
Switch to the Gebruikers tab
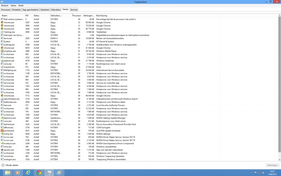point(56,10)
